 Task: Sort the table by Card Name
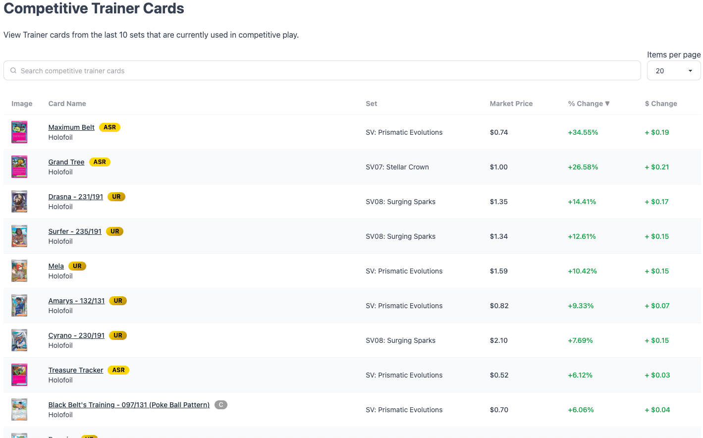[x=67, y=104]
